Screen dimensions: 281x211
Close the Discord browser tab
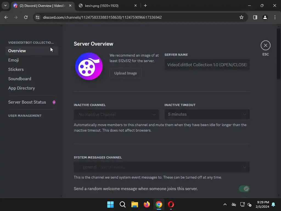point(70,5)
